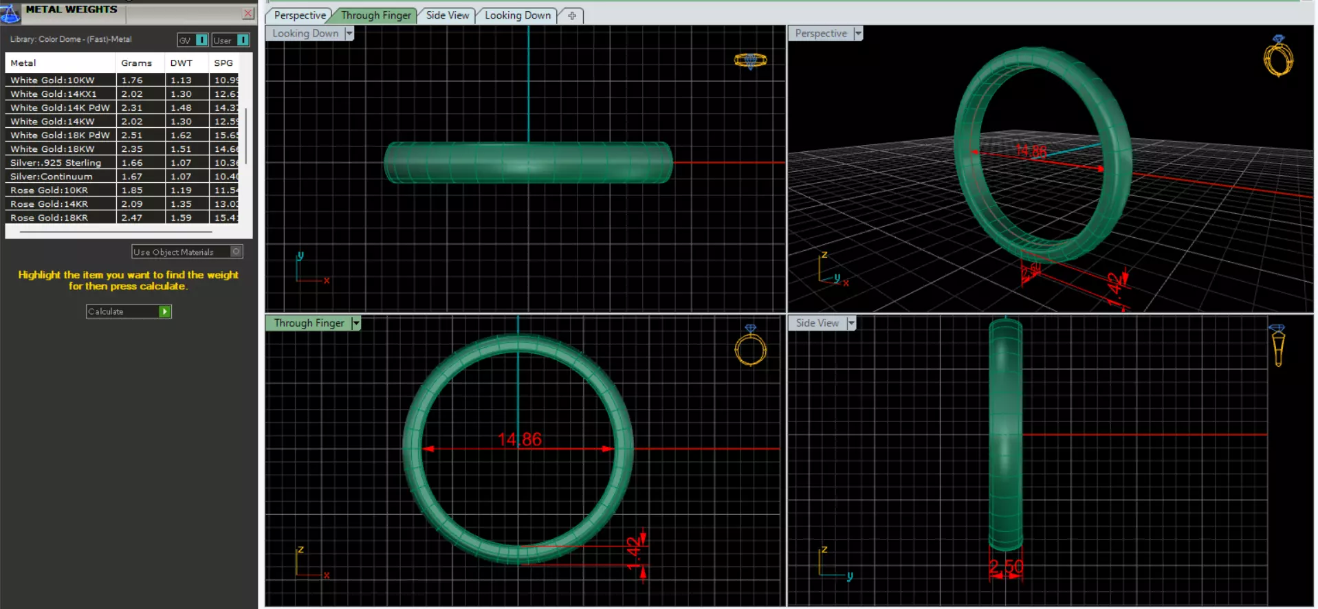Select the Rose Gold:18KR row
Viewport: 1318px width, 609px height.
pyautogui.click(x=122, y=217)
